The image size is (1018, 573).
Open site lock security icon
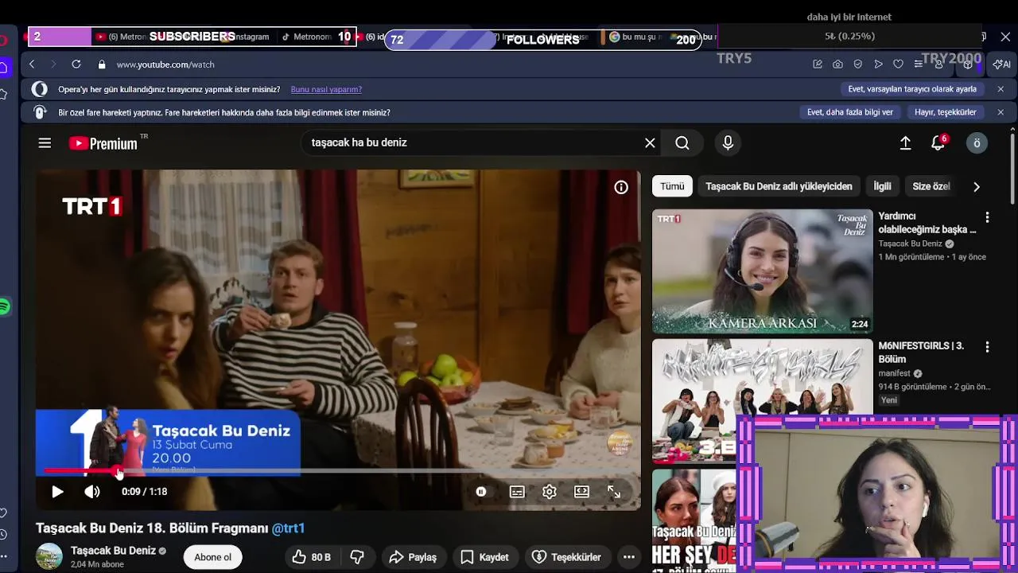(x=101, y=64)
